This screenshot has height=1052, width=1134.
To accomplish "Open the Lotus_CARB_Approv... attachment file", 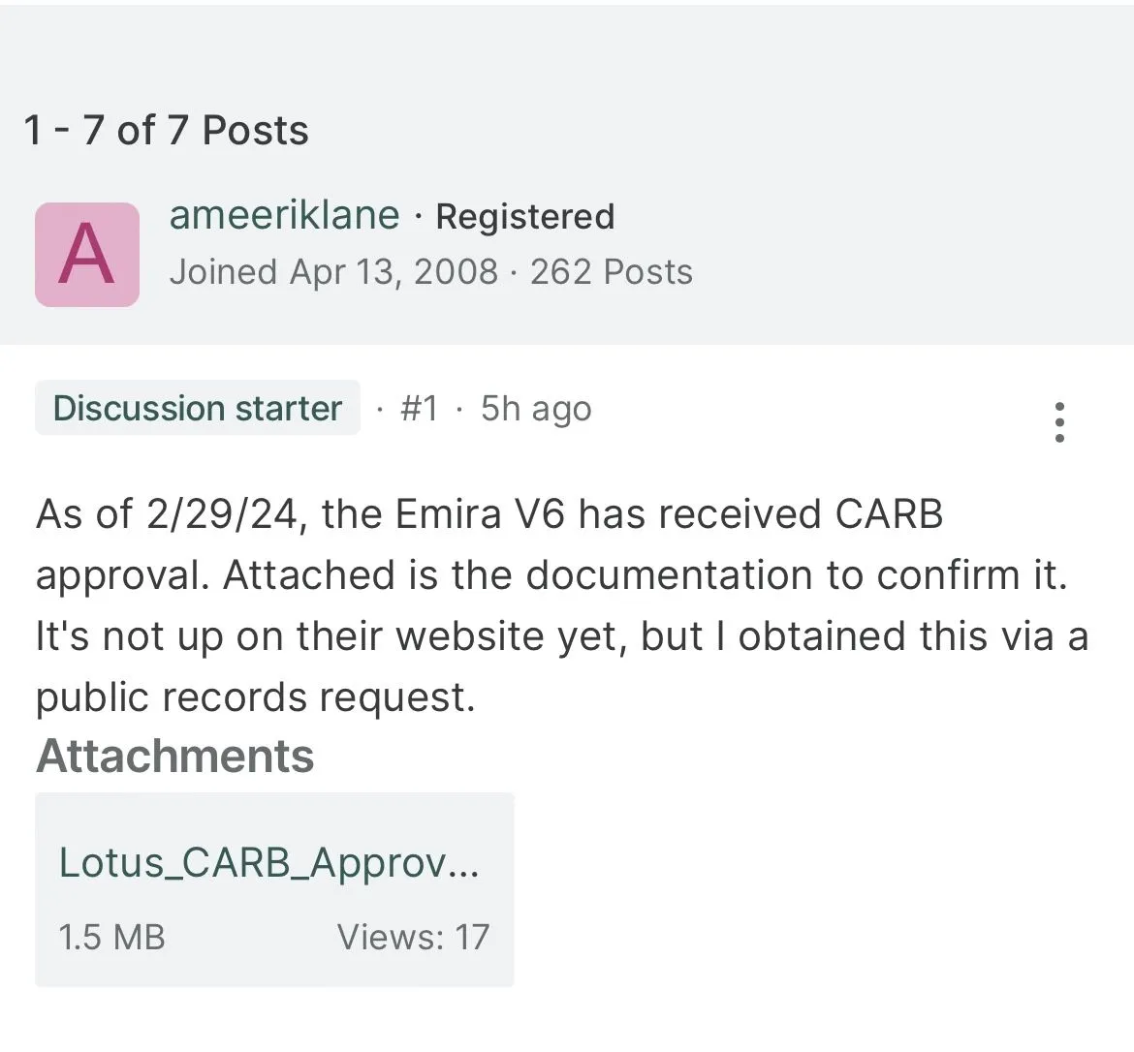I will (268, 861).
